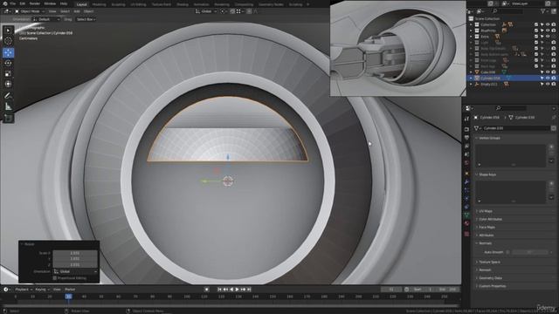Open the timeline Playback menu
This screenshot has width=559, height=314.
(x=24, y=290)
